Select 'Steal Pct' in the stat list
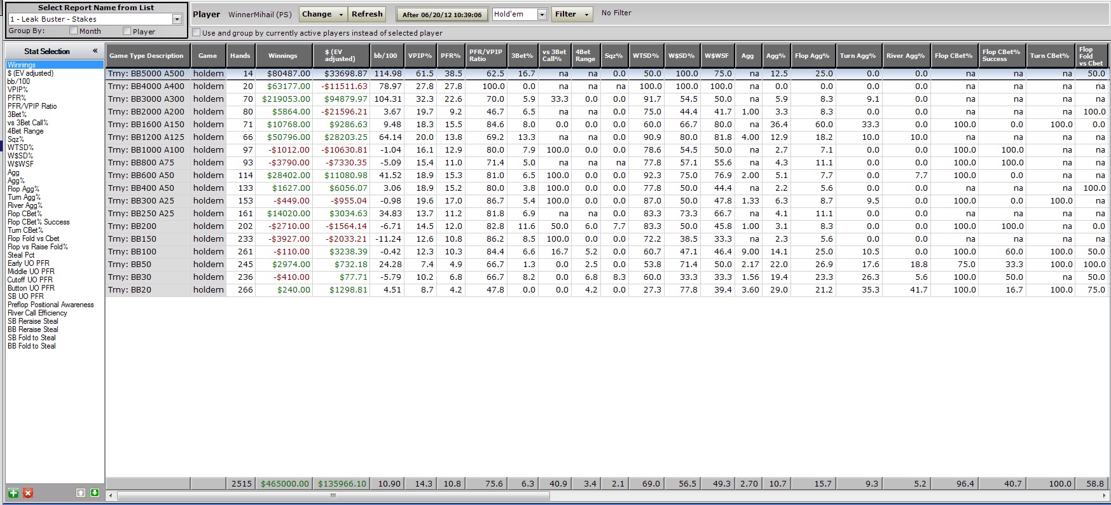Screen dimensions: 1111x505 click(x=21, y=255)
